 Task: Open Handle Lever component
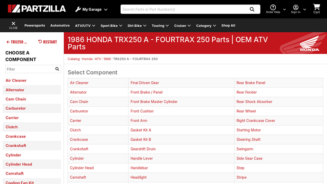tap(141, 158)
